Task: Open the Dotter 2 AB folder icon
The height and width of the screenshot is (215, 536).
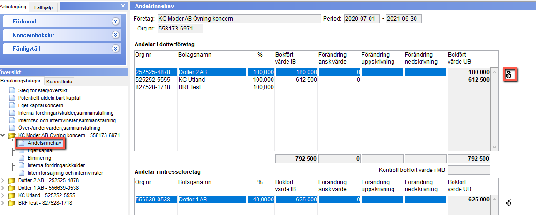Action: click(12, 180)
